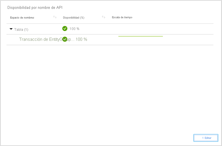The width and height of the screenshot is (222, 146).
Task: Click 100 % value in Transacción row
Action: [81, 39]
